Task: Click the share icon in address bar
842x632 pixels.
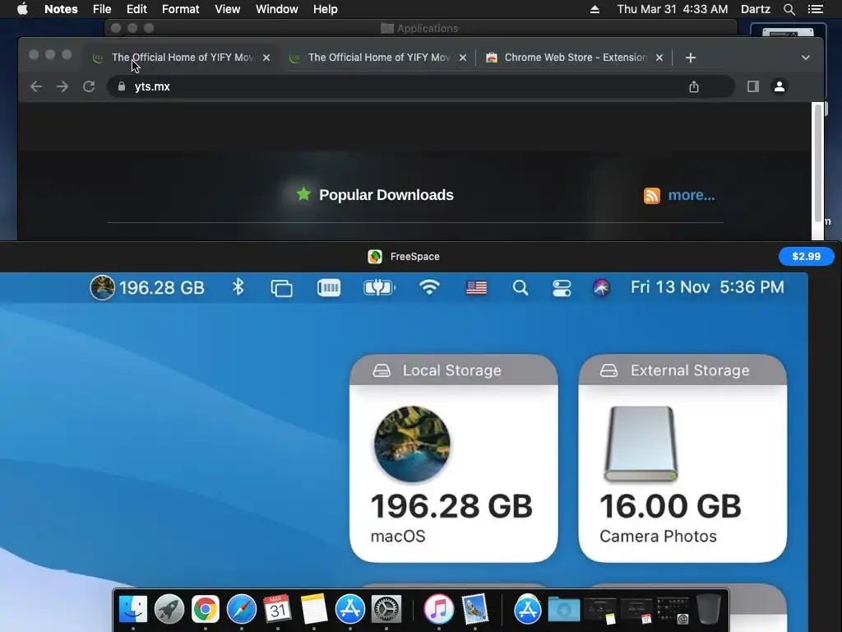Action: [x=694, y=86]
